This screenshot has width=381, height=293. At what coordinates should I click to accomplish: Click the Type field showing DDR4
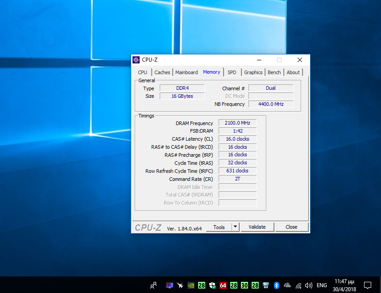(x=182, y=88)
